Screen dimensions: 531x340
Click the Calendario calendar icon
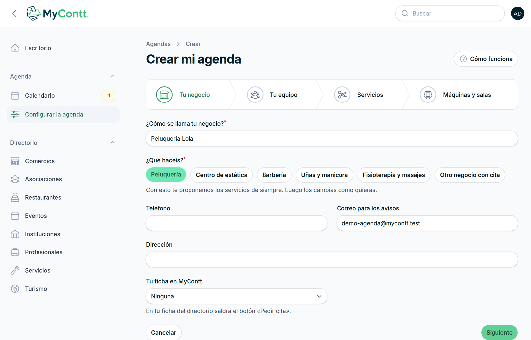coord(15,96)
